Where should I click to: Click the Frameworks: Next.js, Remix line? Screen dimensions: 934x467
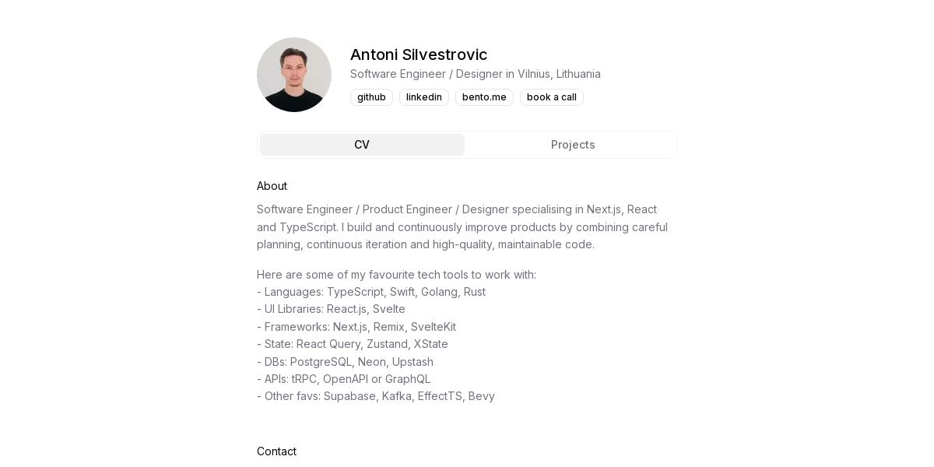click(356, 327)
